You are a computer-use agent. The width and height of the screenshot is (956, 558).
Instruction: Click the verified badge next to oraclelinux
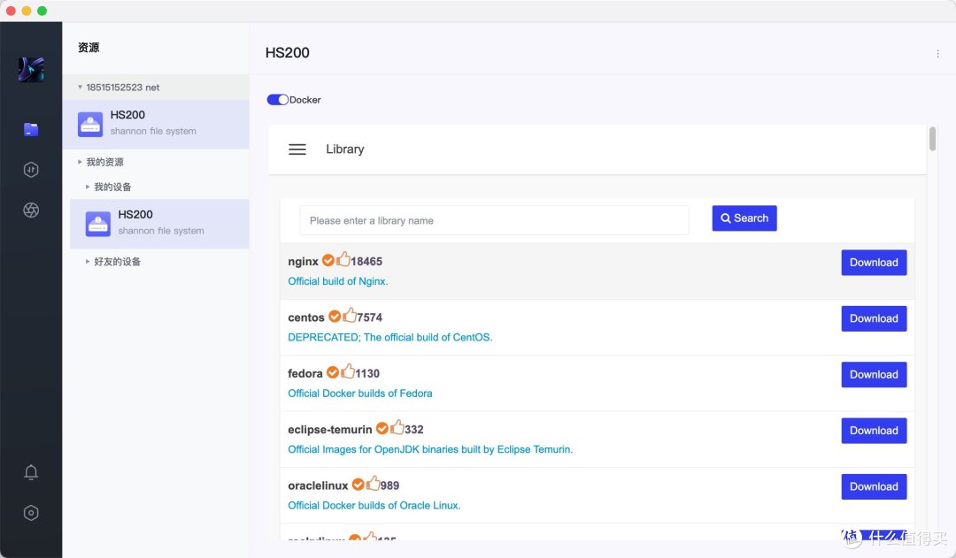pyautogui.click(x=358, y=485)
